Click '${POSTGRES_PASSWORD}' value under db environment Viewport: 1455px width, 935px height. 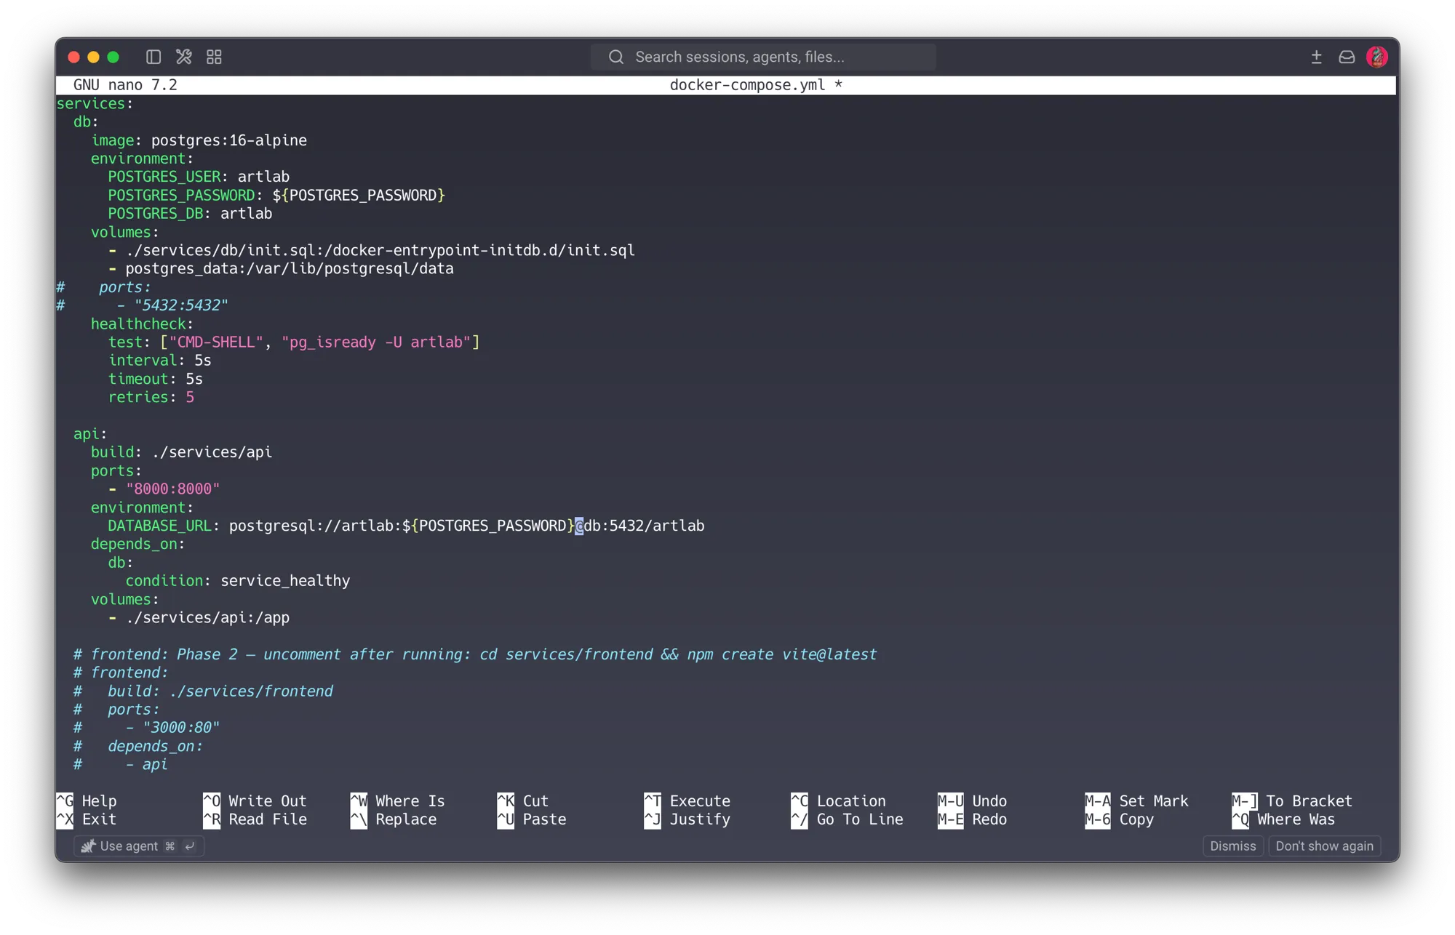pos(359,195)
